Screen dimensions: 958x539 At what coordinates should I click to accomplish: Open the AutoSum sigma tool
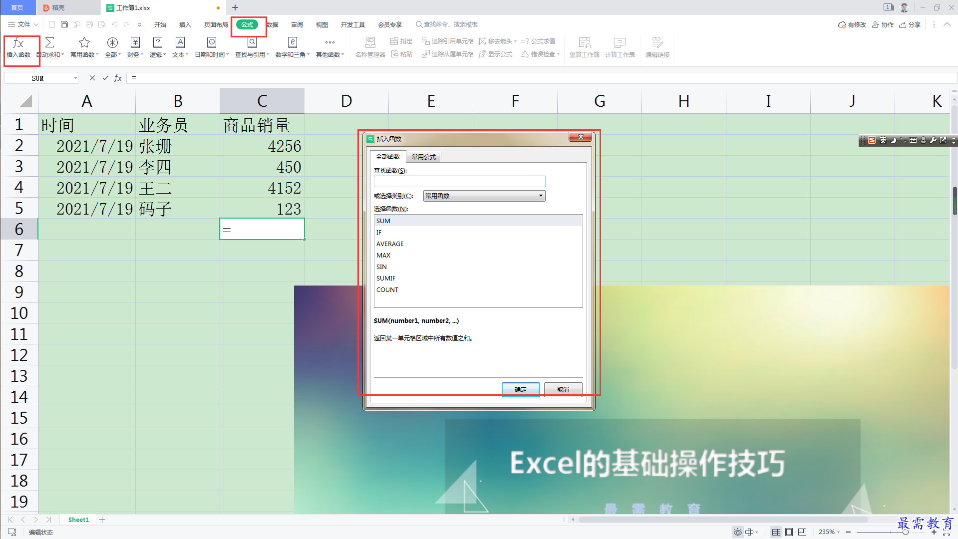50,48
